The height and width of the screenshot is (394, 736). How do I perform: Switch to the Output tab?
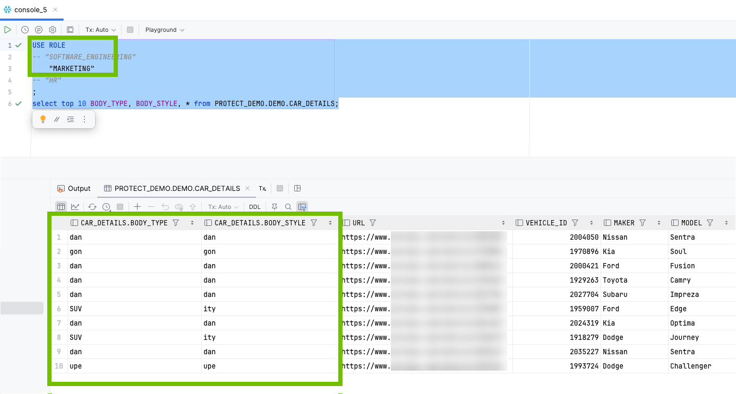tap(74, 188)
